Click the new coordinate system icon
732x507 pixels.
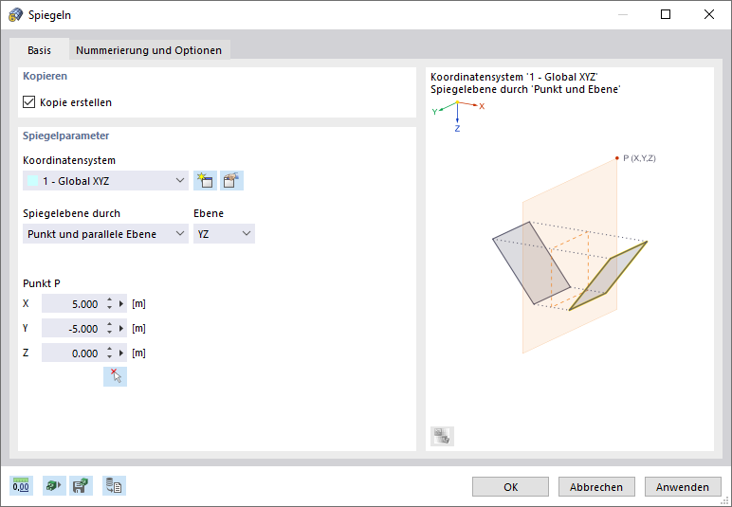coord(205,180)
